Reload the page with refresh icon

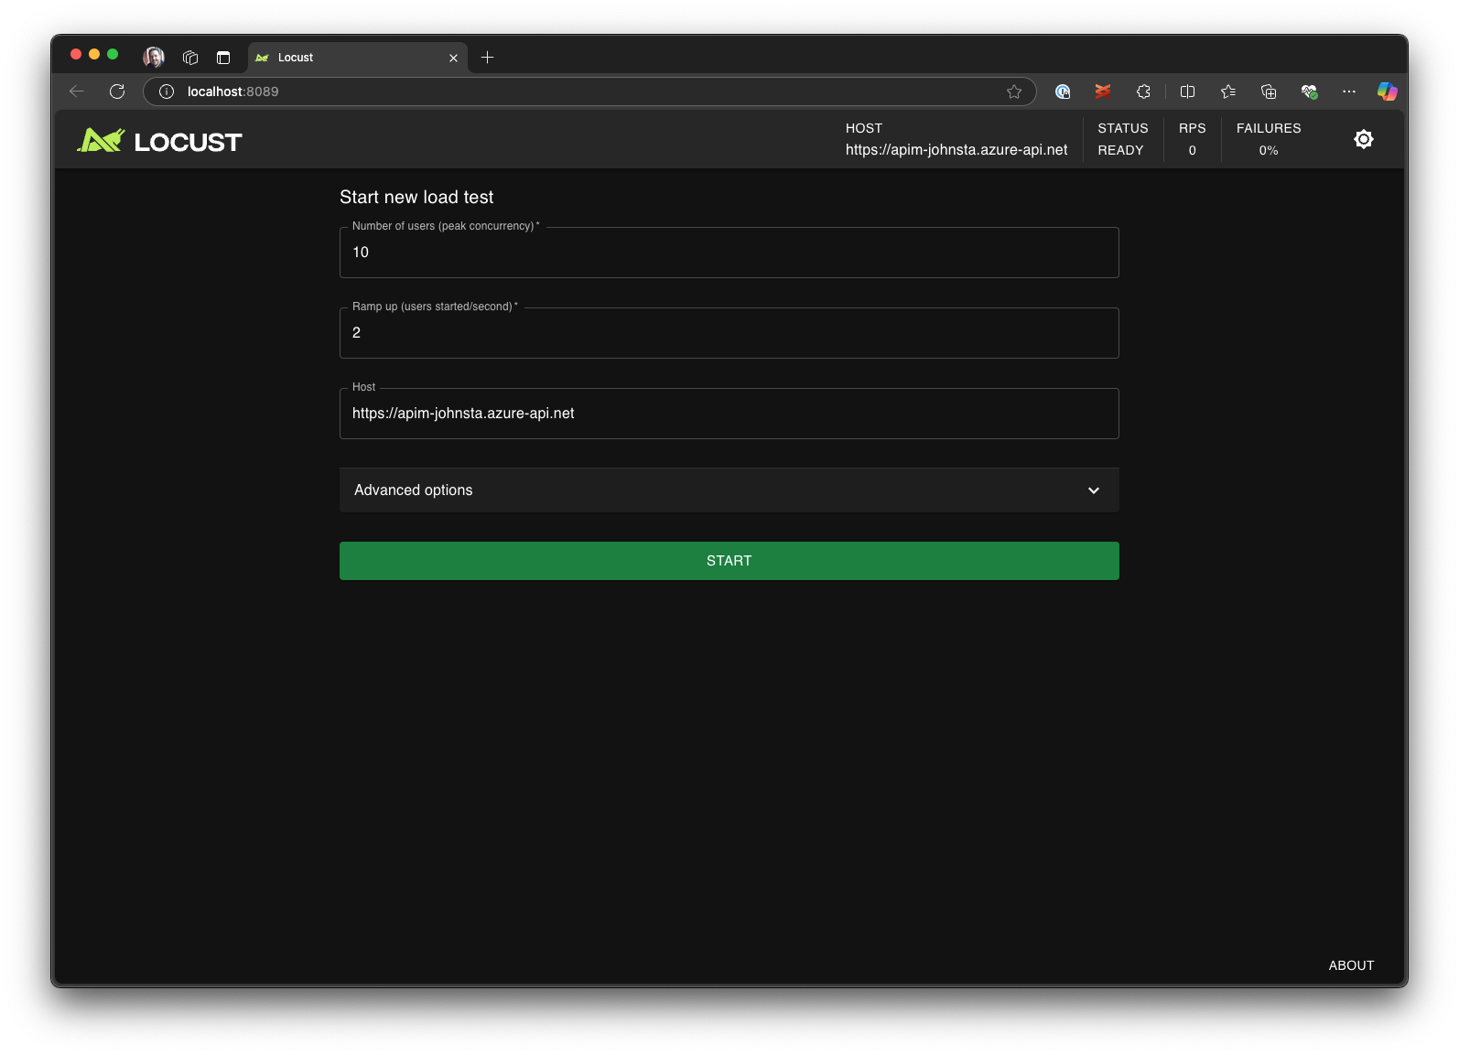(117, 92)
